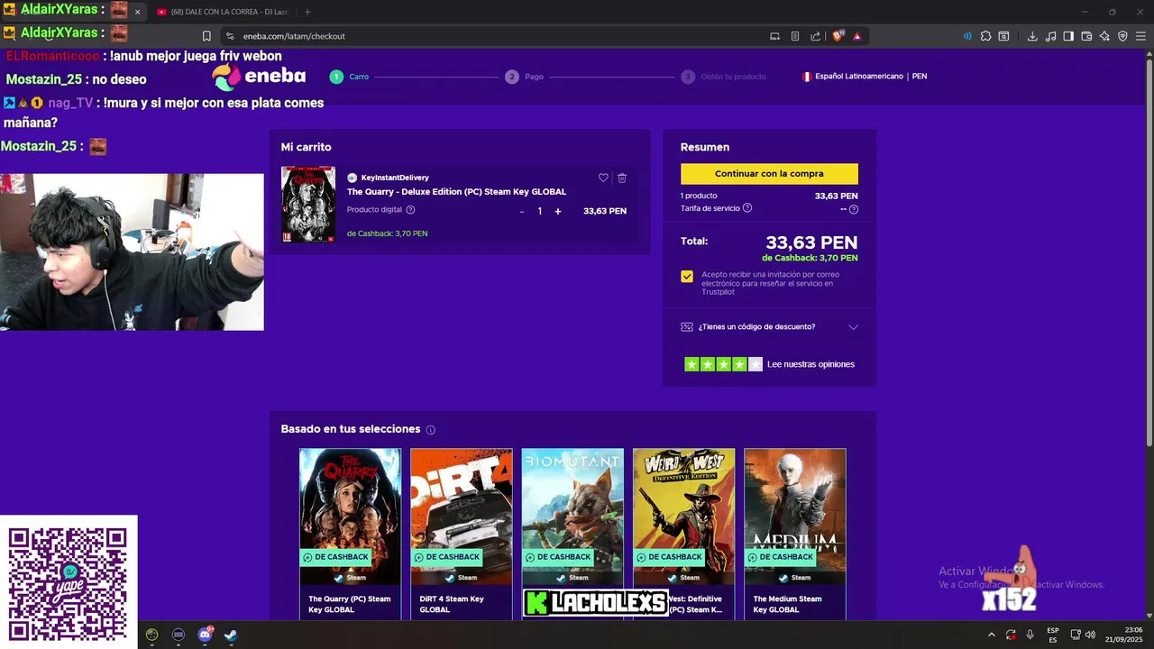Increase The Quarry quantity with plus
The height and width of the screenshot is (649, 1154).
tap(558, 211)
